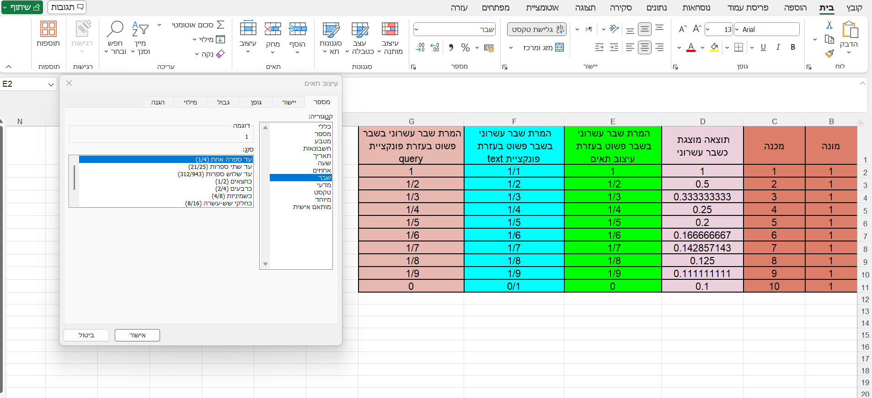Click the Cut scissors icon
Image resolution: width=872 pixels, height=398 pixels.
[829, 25]
